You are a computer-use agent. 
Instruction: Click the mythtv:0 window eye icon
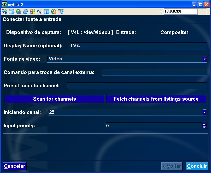[4, 4]
